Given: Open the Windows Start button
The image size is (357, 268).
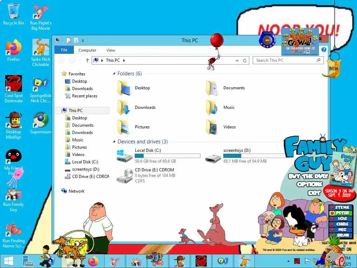Looking at the screenshot, I should tap(9, 261).
